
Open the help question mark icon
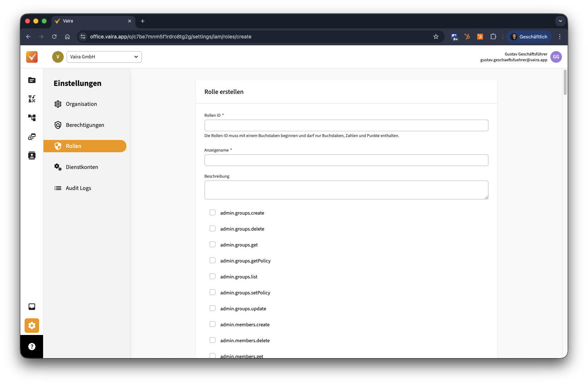[x=32, y=347]
